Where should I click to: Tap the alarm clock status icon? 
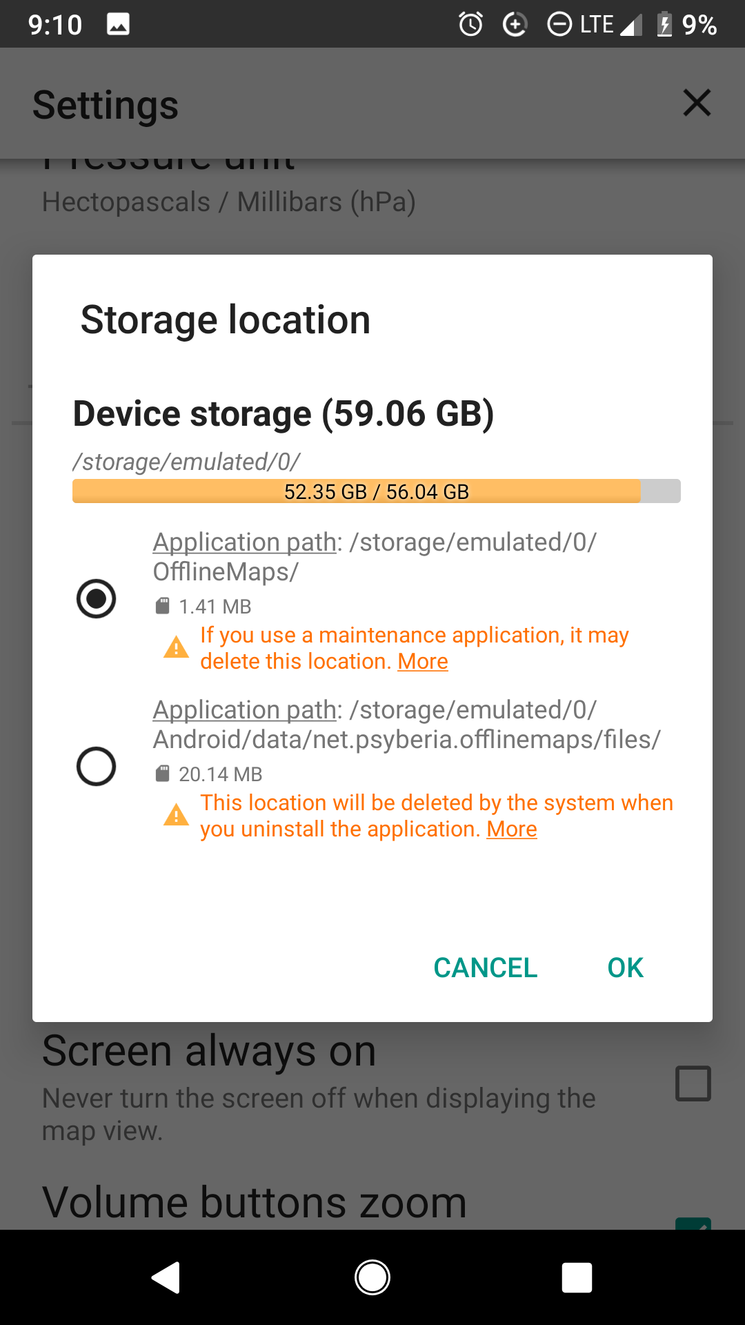click(470, 25)
